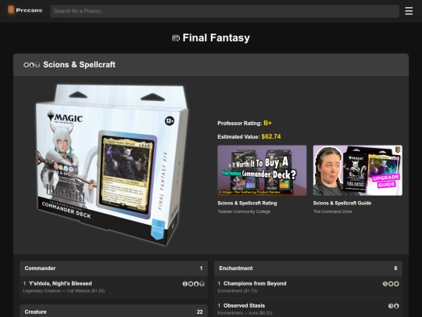Click mana cost icons of Observed Stasis

tap(393, 306)
